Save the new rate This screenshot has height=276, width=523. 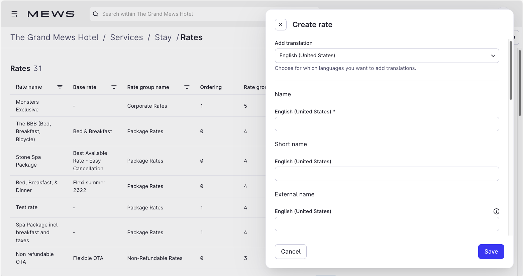(x=491, y=251)
